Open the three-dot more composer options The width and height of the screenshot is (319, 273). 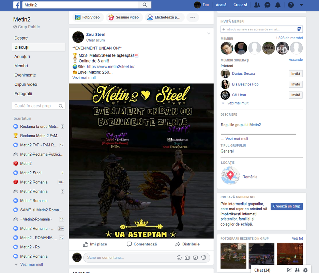click(x=193, y=17)
